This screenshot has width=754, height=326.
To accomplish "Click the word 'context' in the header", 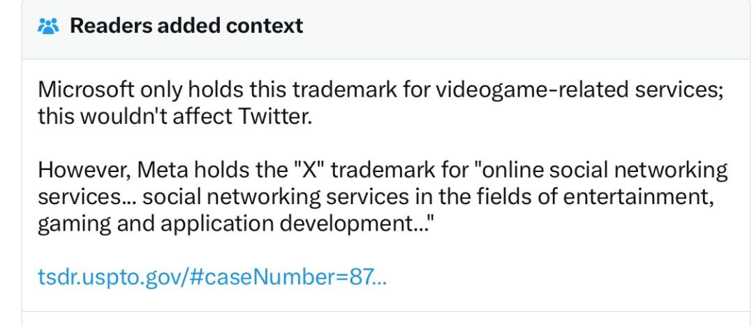I will 265,26.
